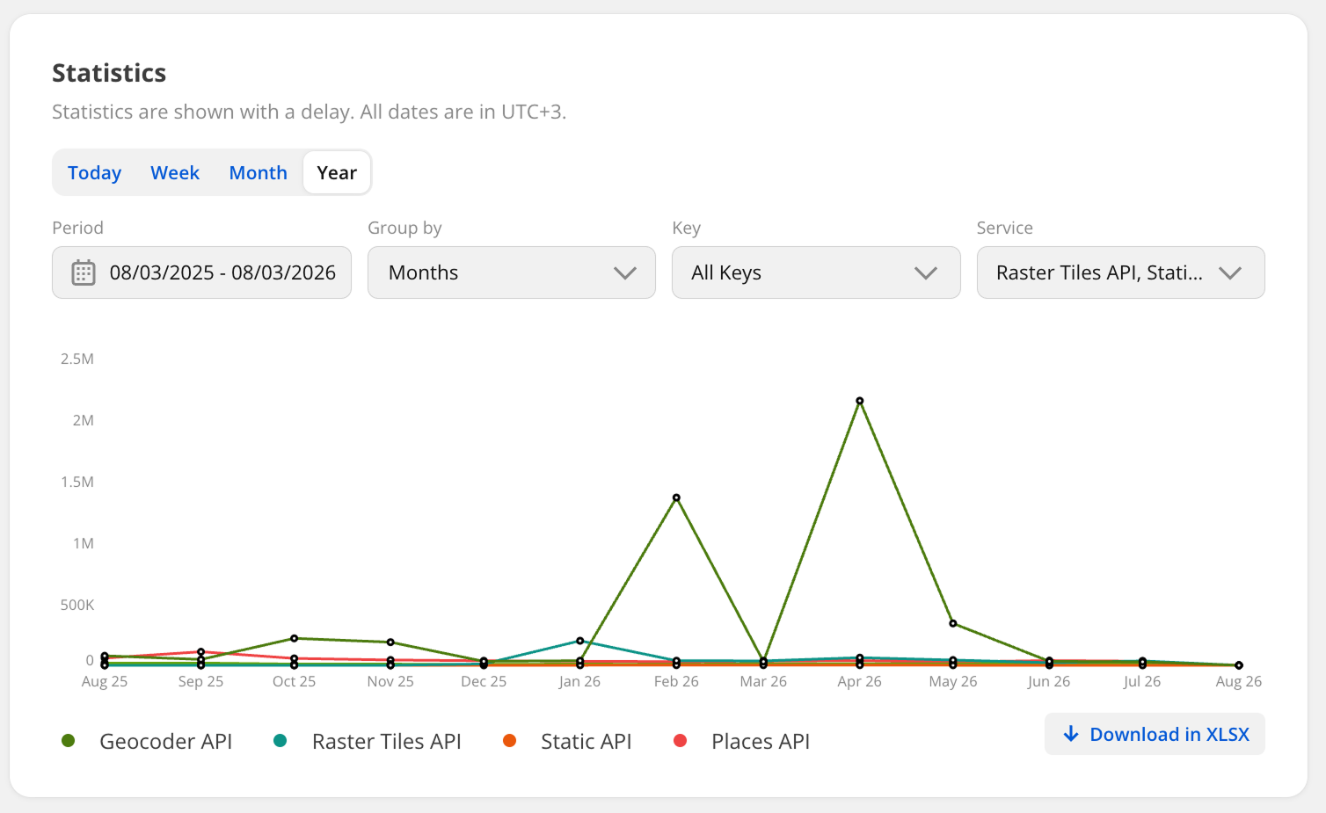Open the Group by Months dropdown
This screenshot has width=1326, height=813.
(x=512, y=272)
